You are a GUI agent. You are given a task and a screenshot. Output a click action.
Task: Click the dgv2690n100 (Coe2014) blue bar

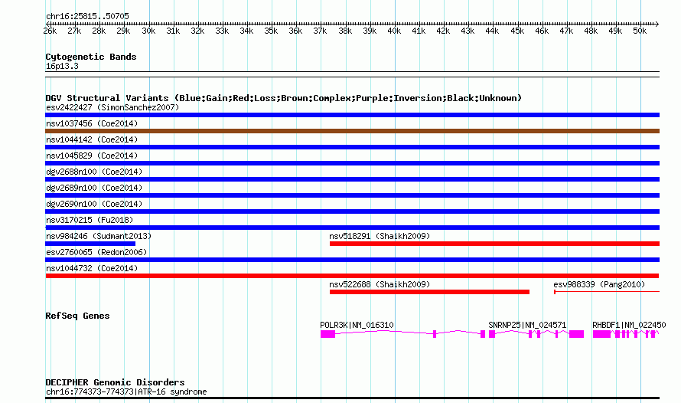click(352, 211)
